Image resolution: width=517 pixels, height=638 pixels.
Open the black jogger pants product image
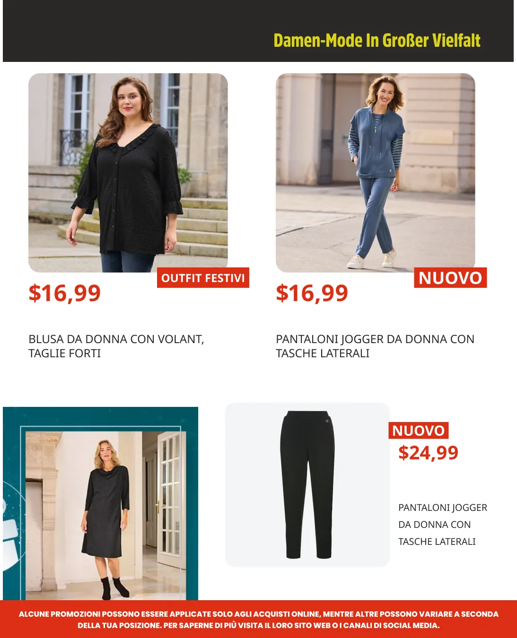click(307, 484)
